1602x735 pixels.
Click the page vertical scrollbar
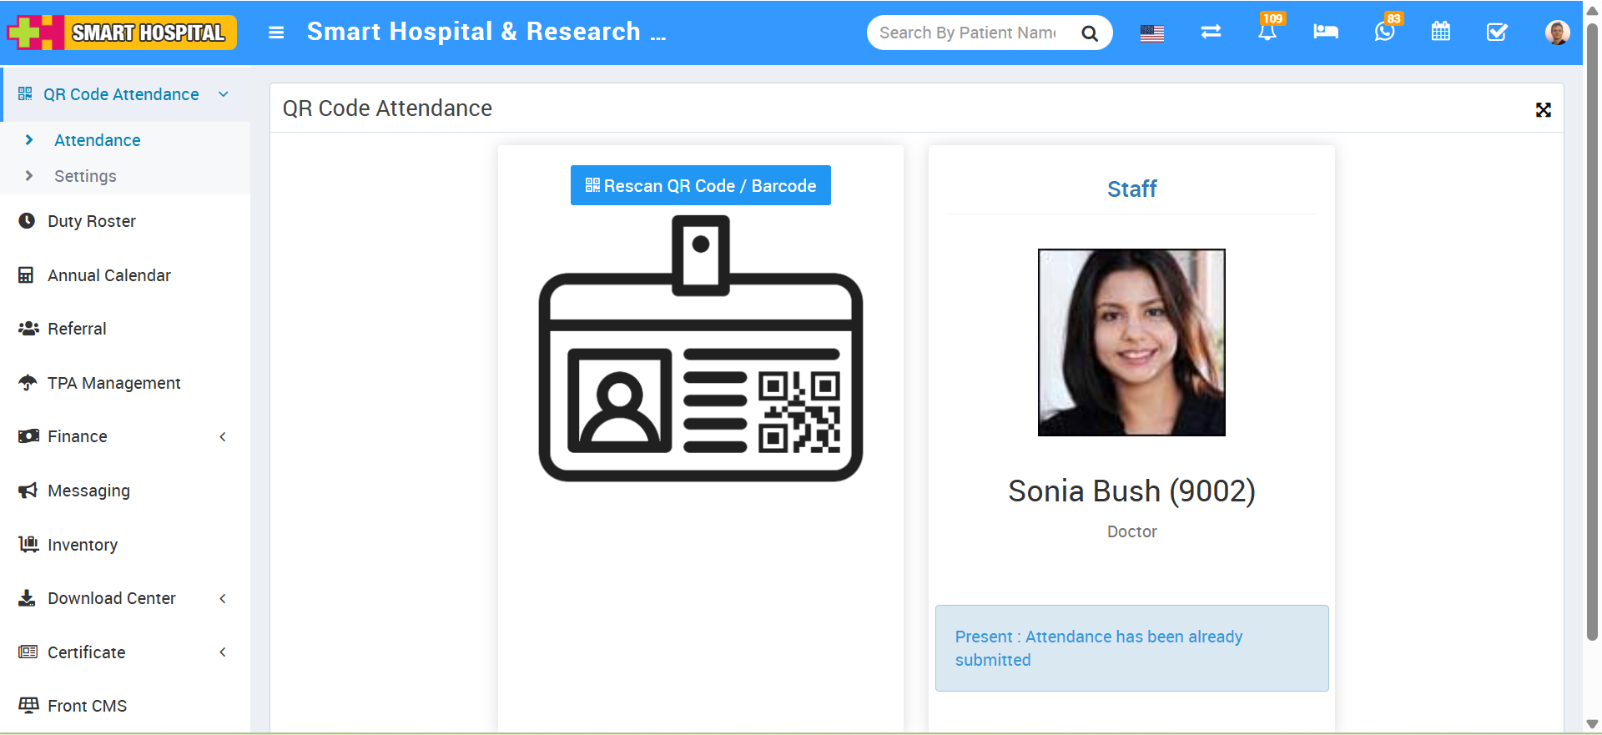1592,334
